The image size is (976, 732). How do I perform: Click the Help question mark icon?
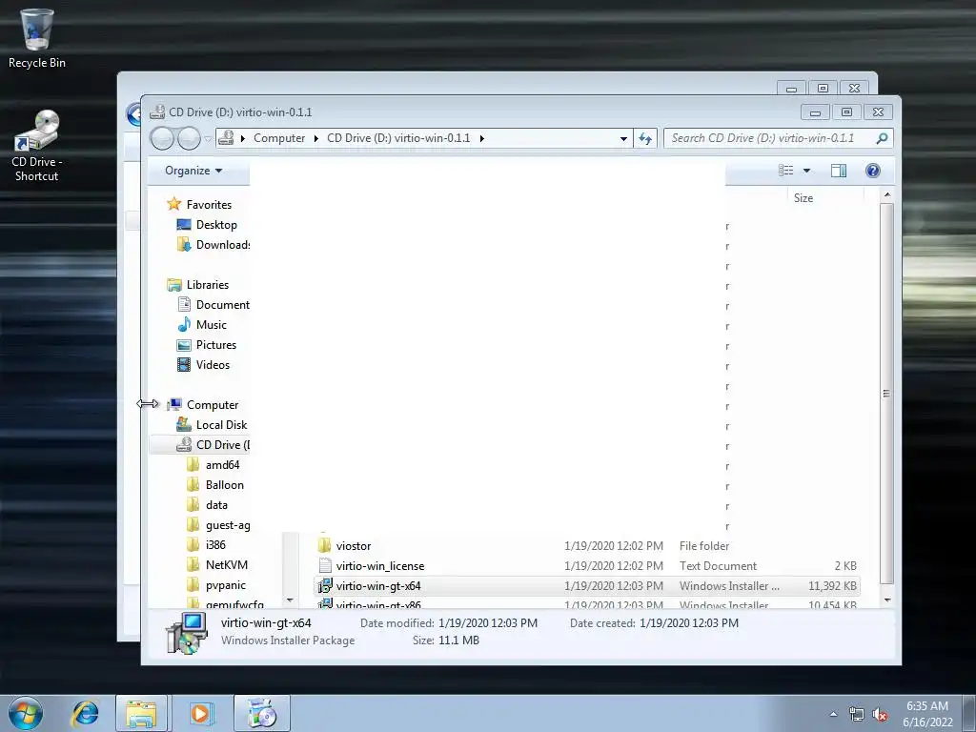point(873,171)
